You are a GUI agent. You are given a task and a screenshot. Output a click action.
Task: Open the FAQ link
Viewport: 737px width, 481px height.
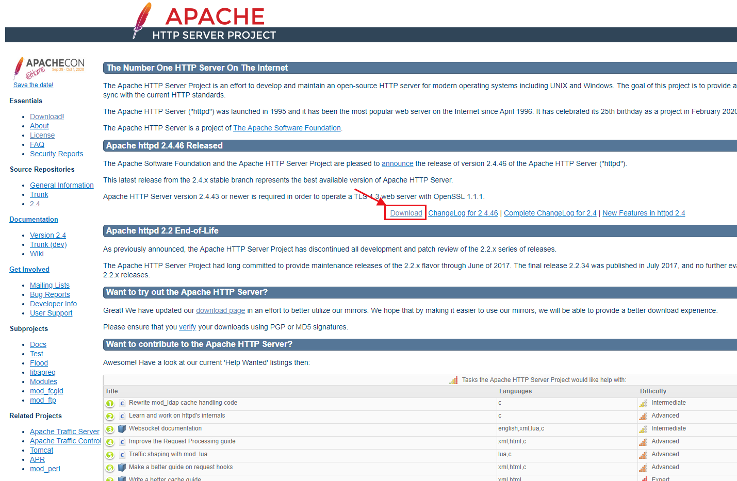(37, 144)
